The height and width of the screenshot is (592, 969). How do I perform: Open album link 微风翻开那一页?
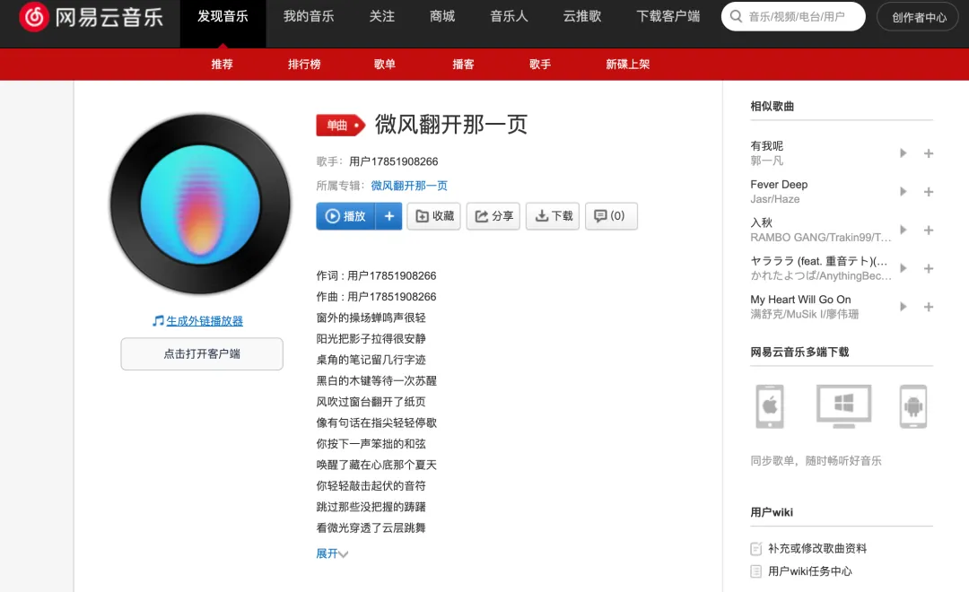click(x=409, y=186)
